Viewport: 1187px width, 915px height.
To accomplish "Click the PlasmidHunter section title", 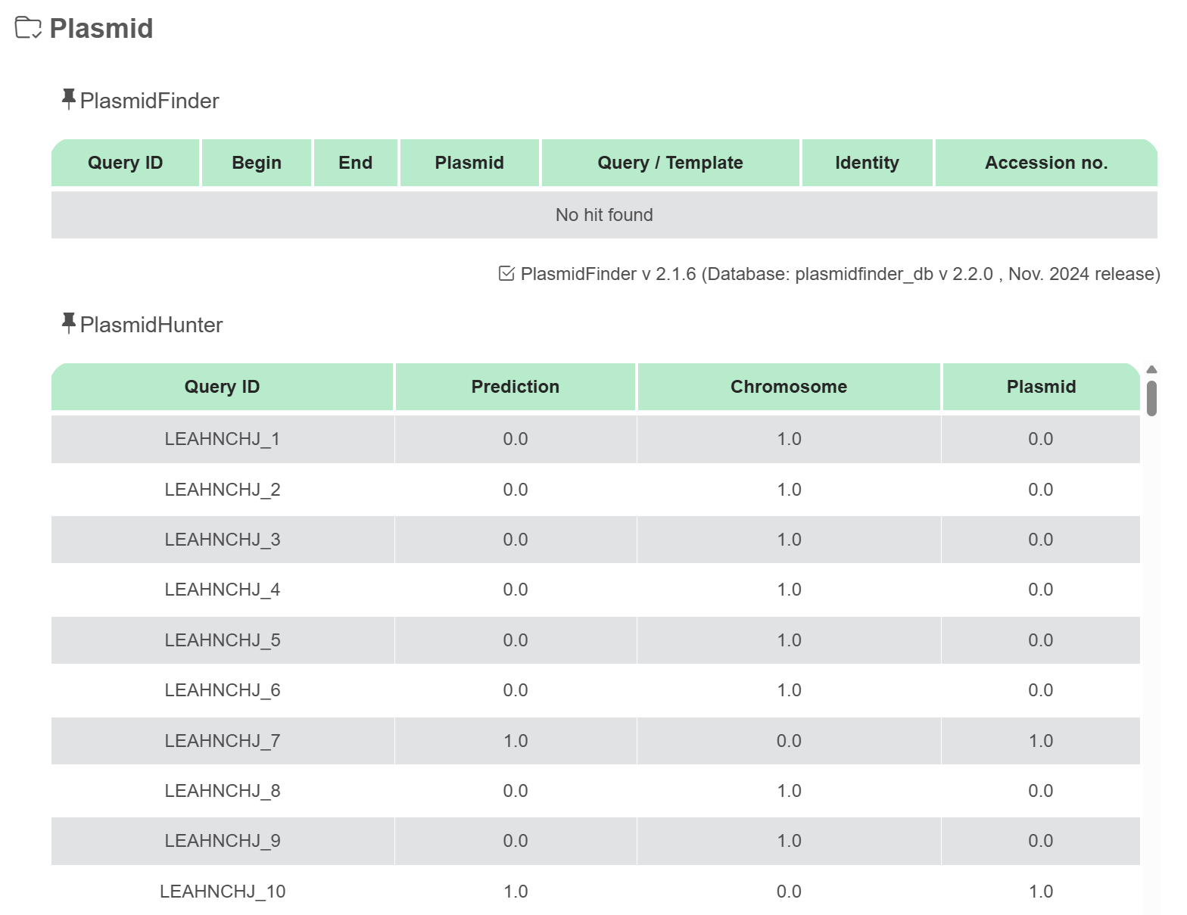I will pyautogui.click(x=151, y=325).
